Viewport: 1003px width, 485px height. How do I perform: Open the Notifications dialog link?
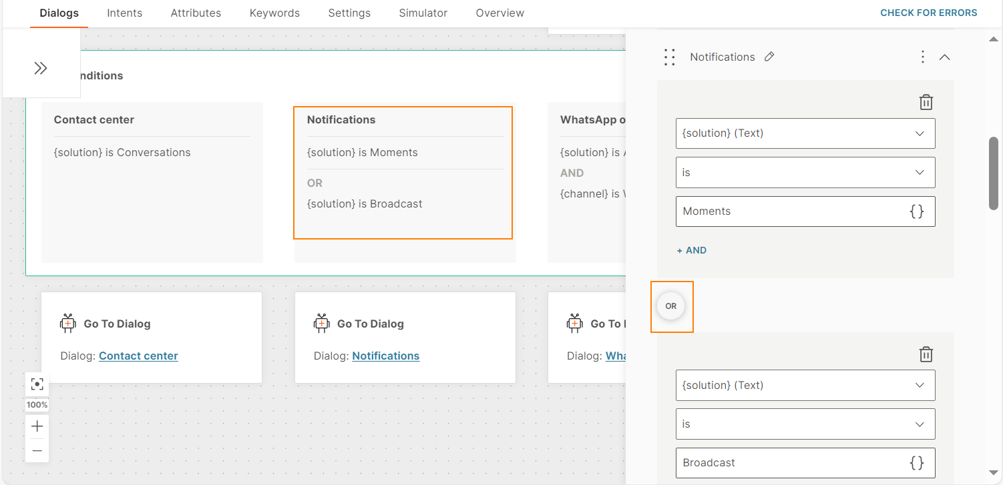(x=385, y=356)
